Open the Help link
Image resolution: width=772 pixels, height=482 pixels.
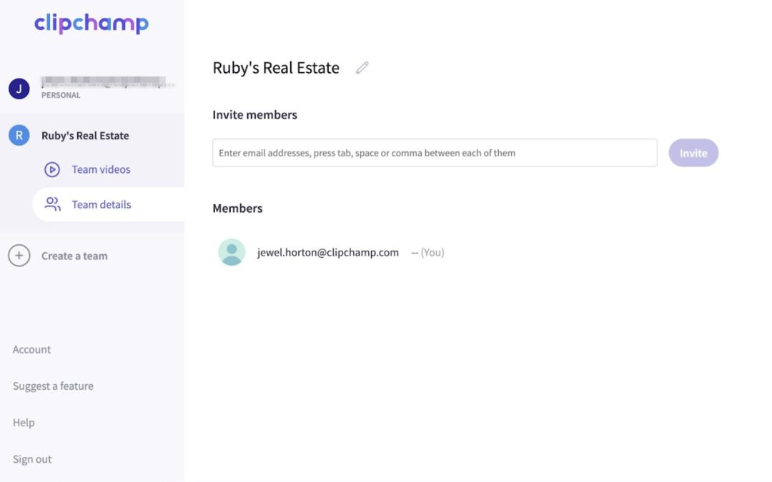[24, 423]
